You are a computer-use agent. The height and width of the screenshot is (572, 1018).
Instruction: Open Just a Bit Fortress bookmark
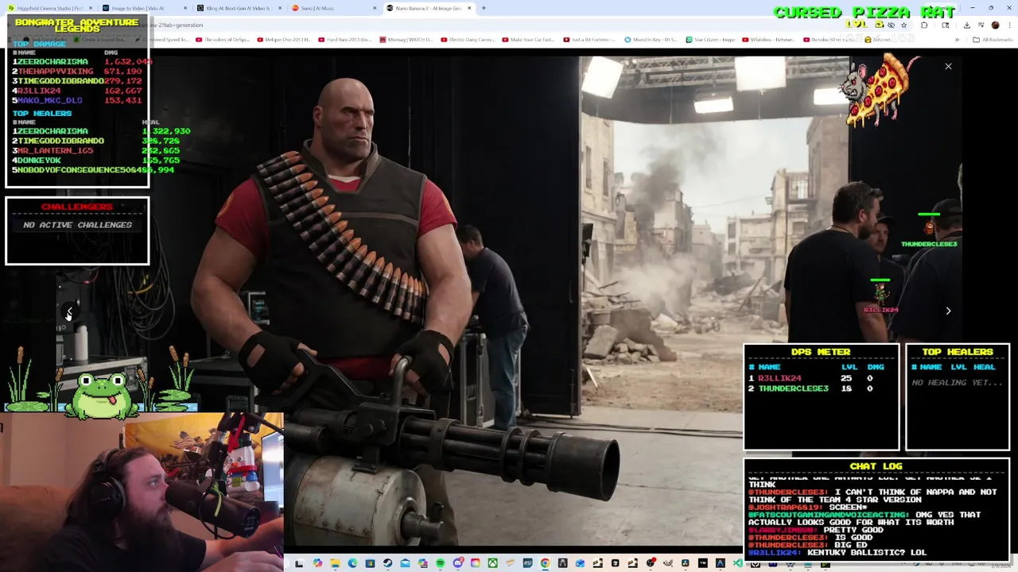(590, 40)
